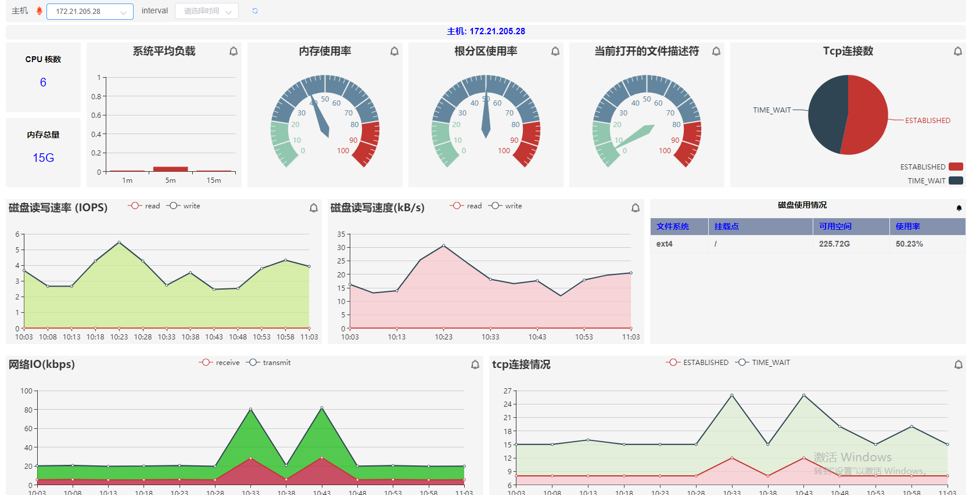Viewport: 969px width, 495px height.
Task: Toggle TIME_WAIT series in tcp line chart legend
Action: point(763,363)
